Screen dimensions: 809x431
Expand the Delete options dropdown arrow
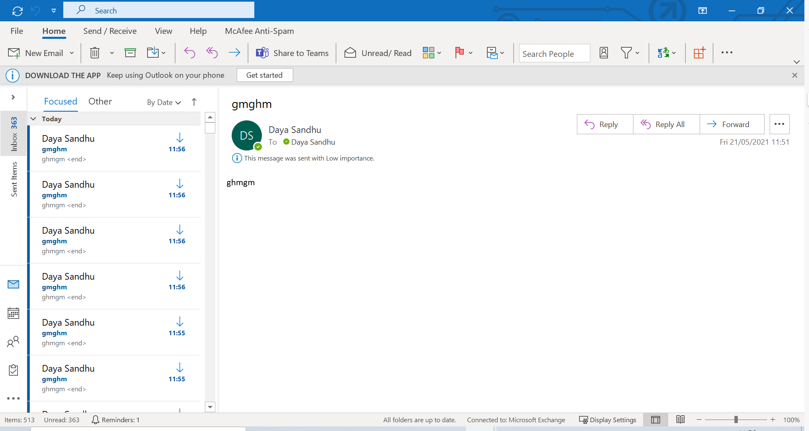tap(112, 53)
